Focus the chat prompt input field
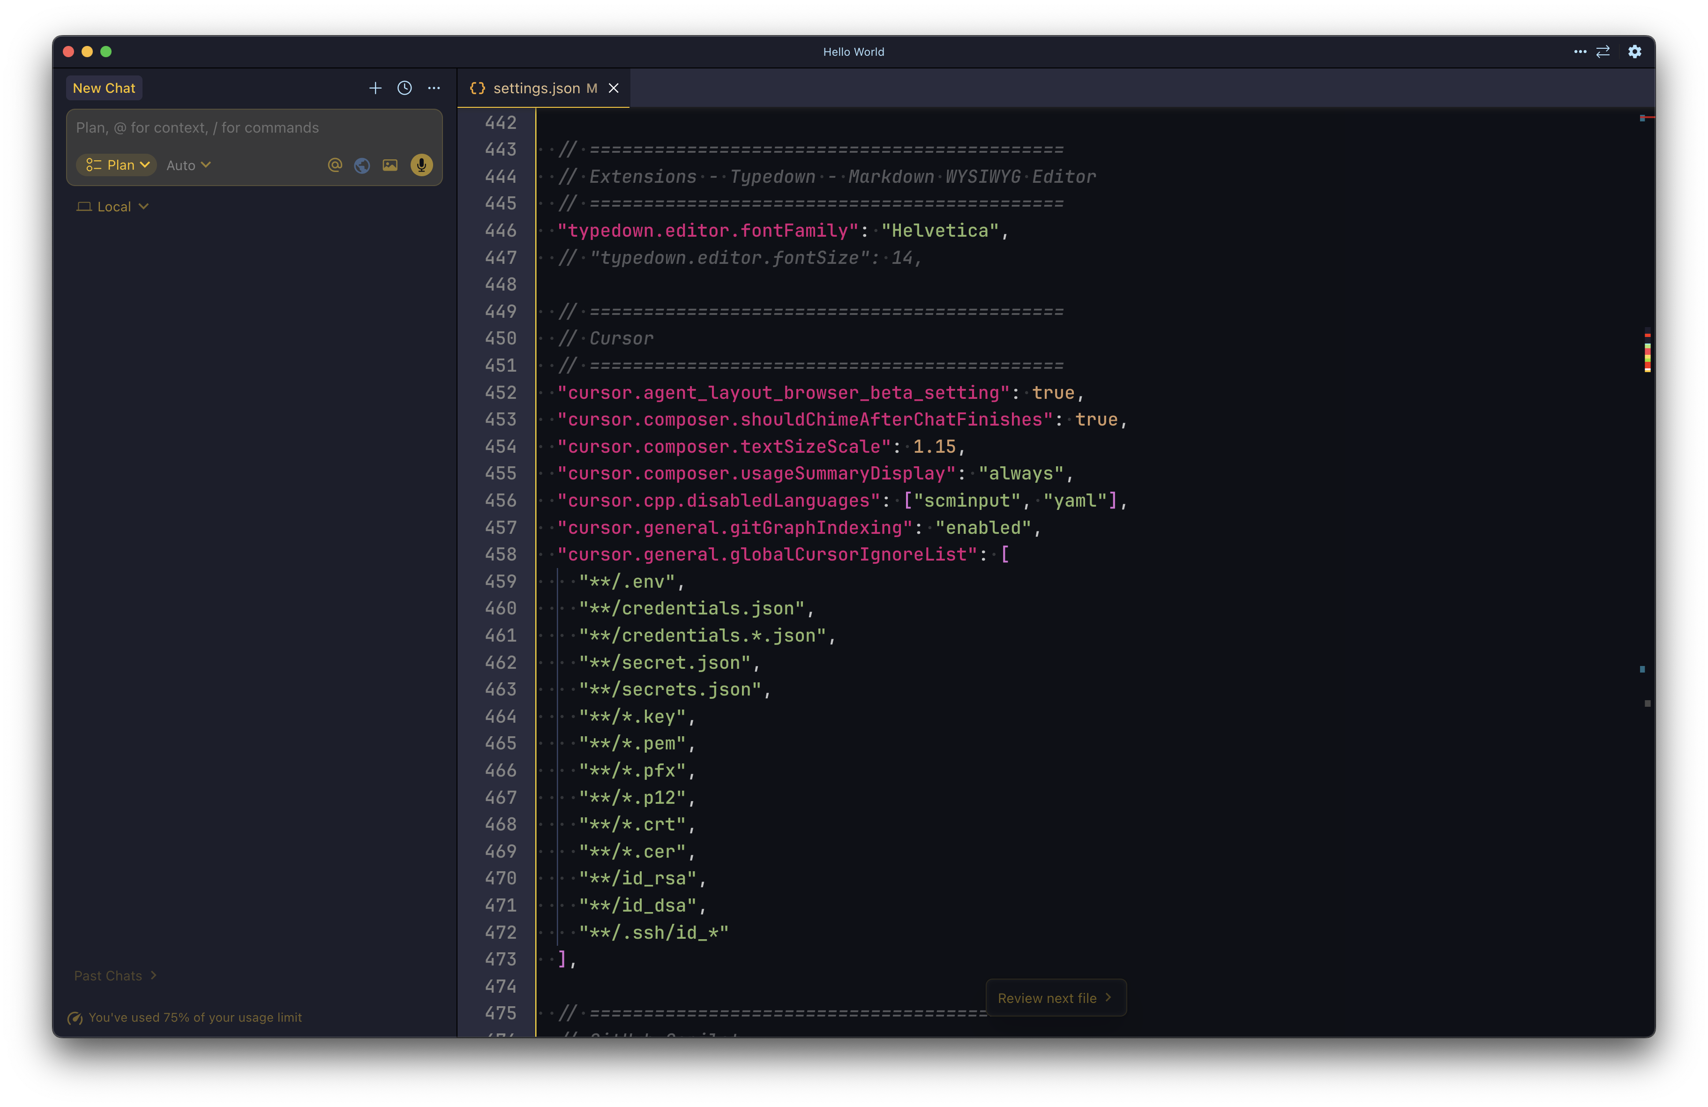This screenshot has width=1708, height=1107. coord(254,127)
